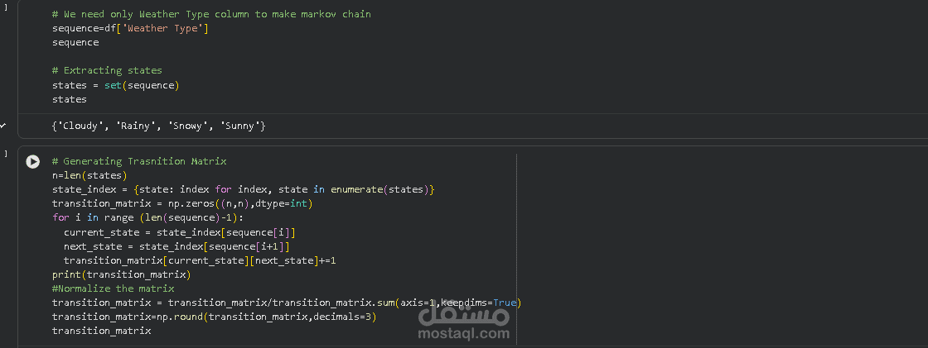Run the transition matrix code cell

pos(32,162)
